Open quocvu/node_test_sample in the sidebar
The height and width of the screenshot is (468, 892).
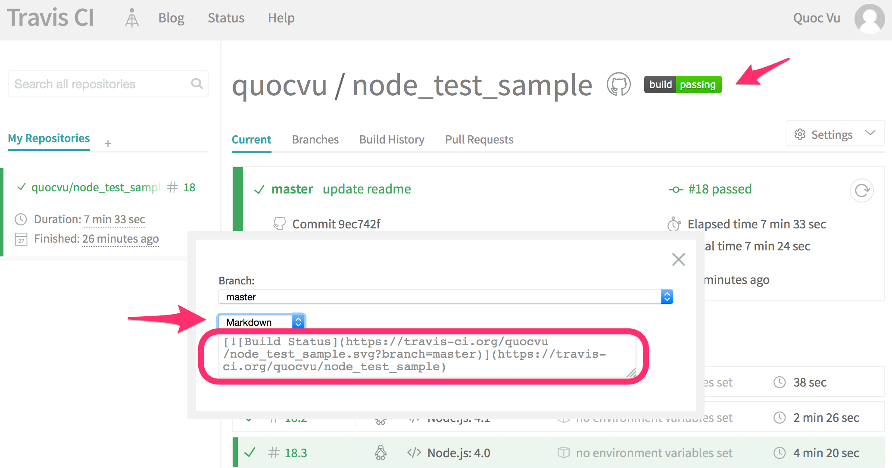tap(96, 187)
